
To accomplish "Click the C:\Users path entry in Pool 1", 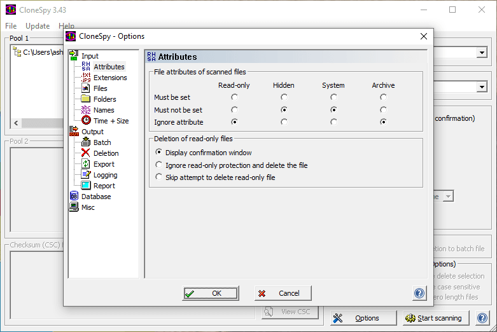I will pyautogui.click(x=43, y=52).
